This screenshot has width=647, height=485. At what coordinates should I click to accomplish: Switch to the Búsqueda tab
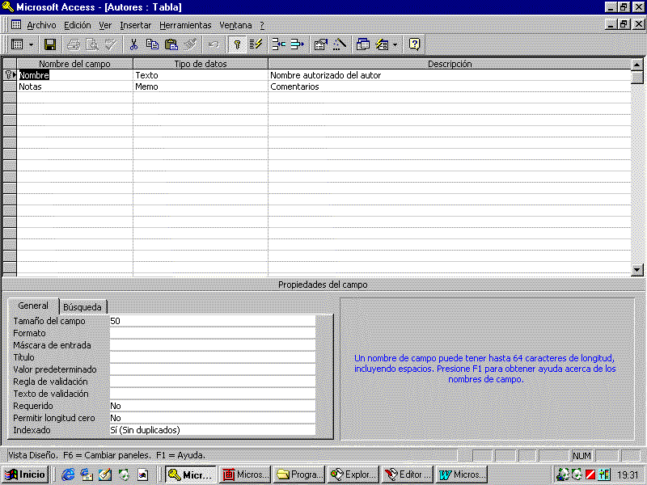click(82, 307)
